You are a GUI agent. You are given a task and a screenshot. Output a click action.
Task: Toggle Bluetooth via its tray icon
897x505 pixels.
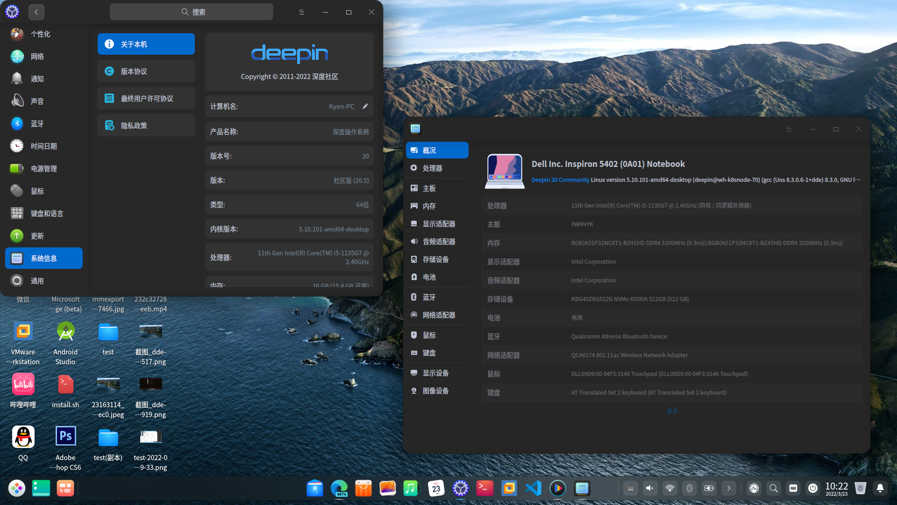689,488
